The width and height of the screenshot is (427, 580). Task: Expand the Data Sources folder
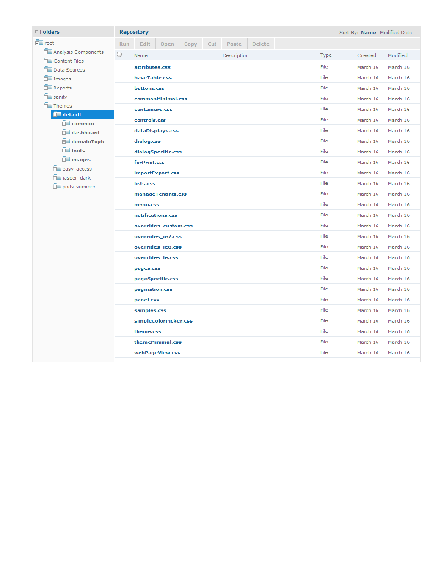click(46, 69)
